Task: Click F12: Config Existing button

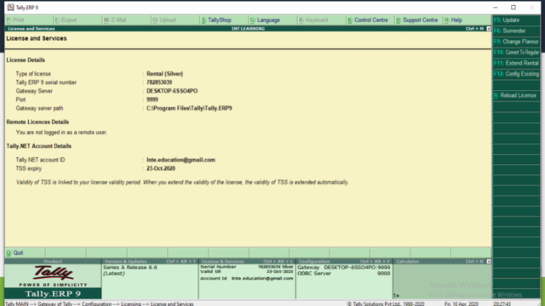Action: point(516,74)
